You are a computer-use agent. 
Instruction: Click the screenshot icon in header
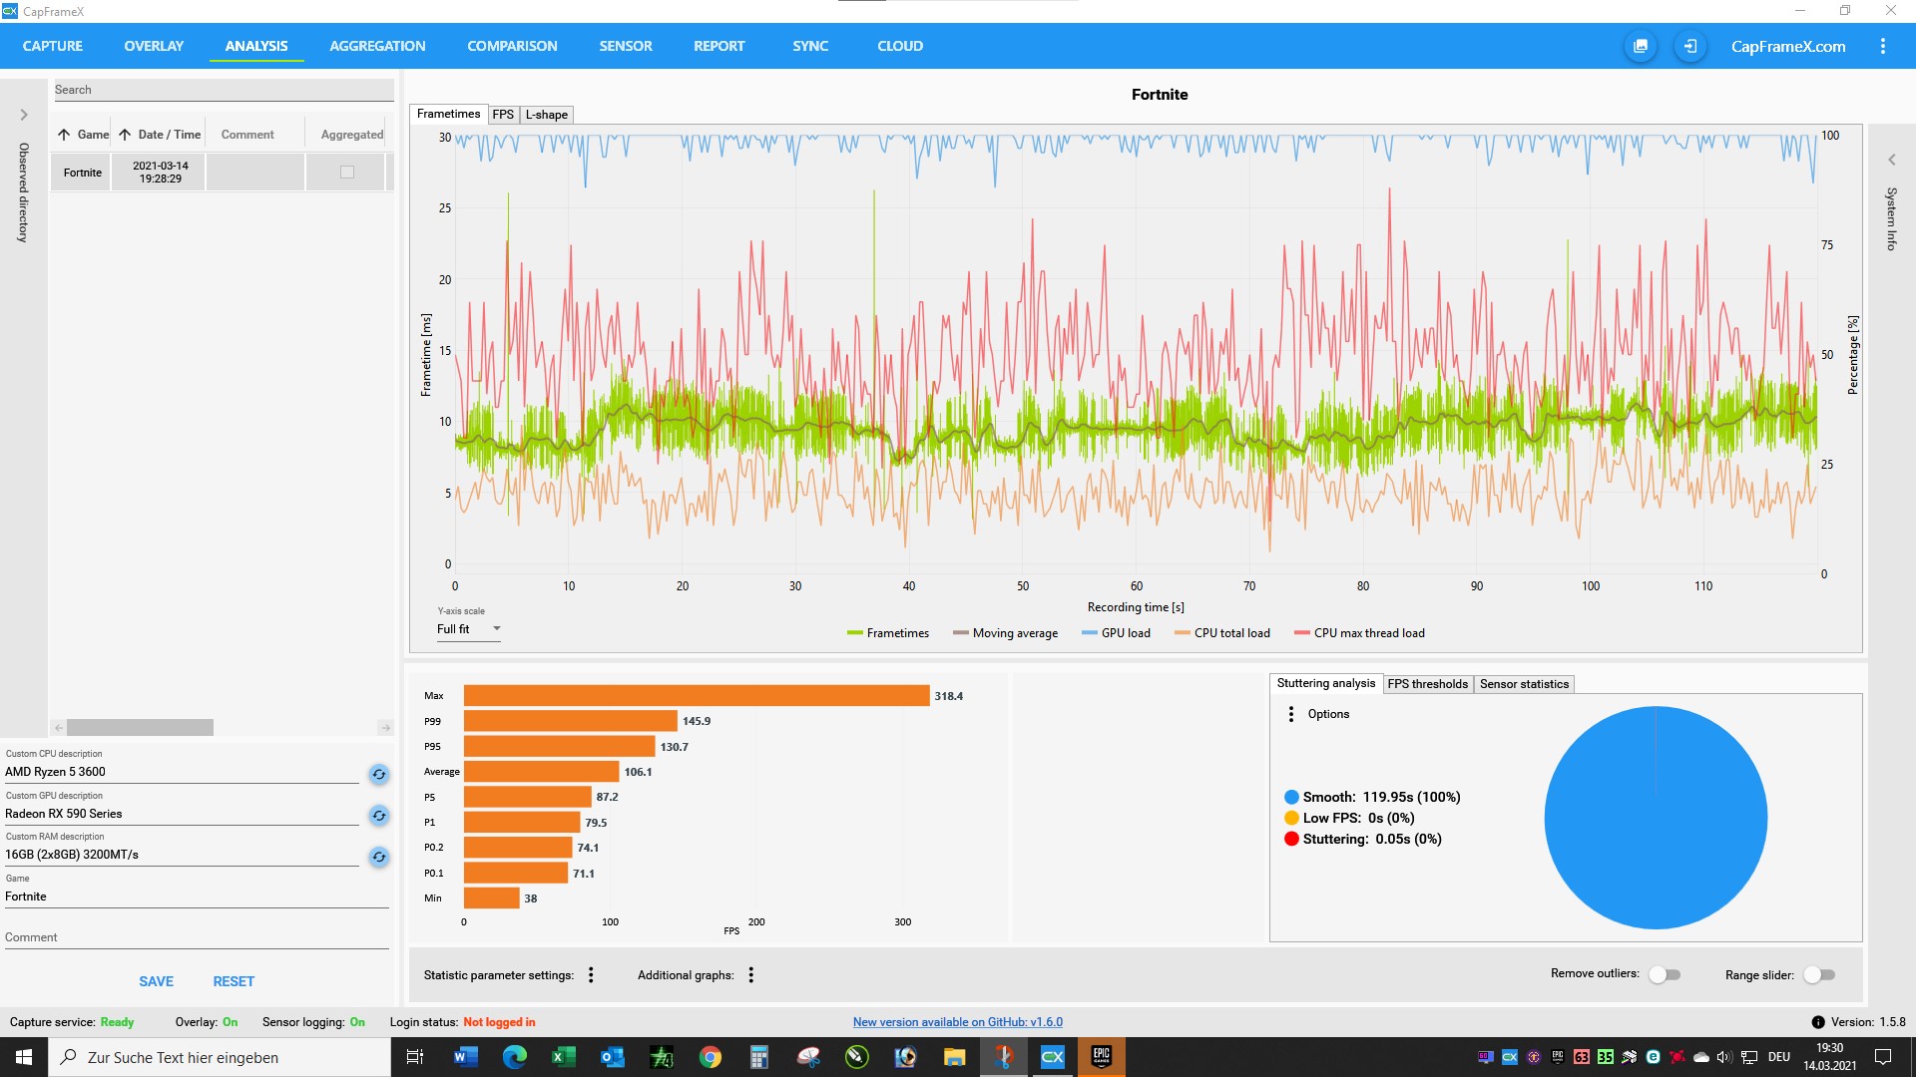pos(1640,46)
